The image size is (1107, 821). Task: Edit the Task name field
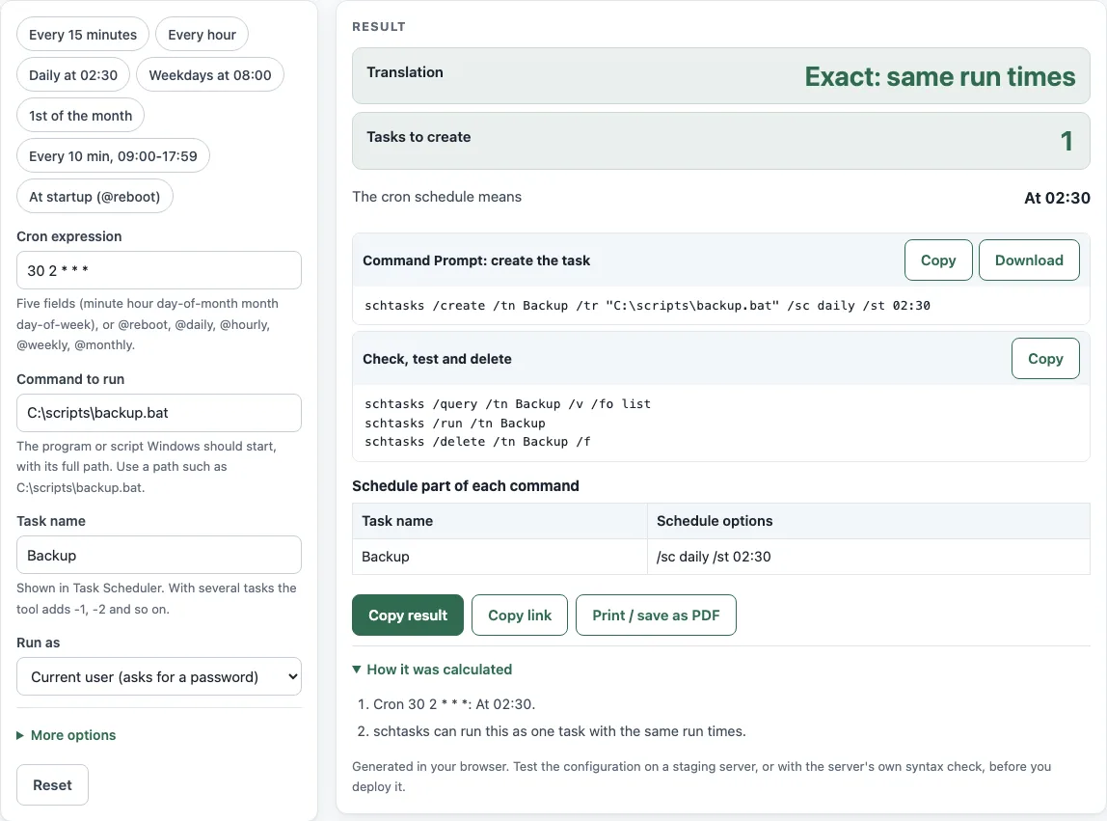[159, 556]
